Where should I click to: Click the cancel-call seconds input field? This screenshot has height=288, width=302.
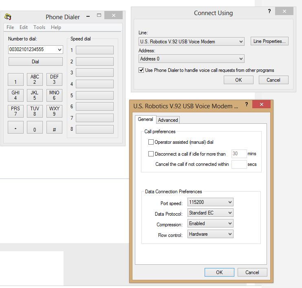pos(239,164)
